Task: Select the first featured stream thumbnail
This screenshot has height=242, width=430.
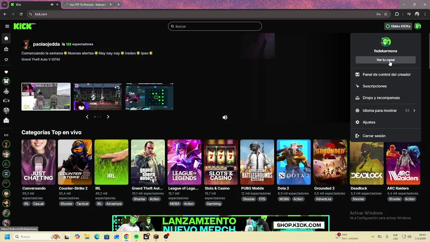Action: 46,97
